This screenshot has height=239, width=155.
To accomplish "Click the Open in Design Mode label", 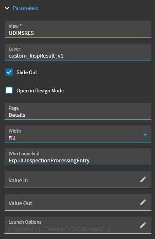I will [x=40, y=91].
